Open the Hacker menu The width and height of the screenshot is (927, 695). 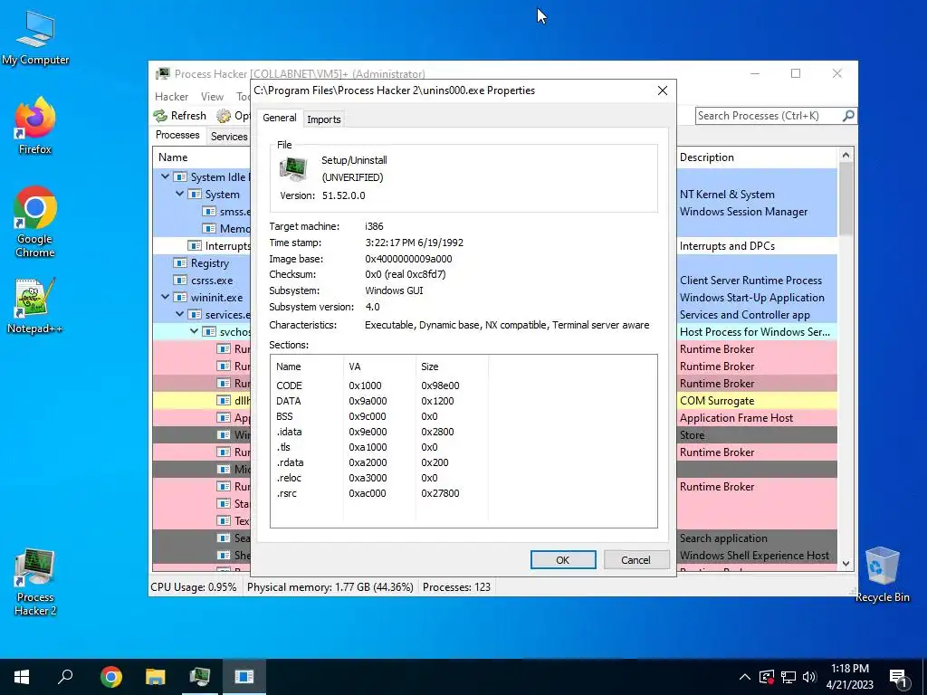click(x=171, y=96)
